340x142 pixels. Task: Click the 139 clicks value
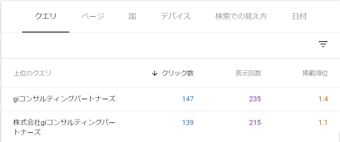point(188,123)
